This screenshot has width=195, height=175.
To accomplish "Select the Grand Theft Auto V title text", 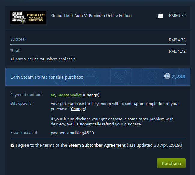I will pyautogui.click(x=91, y=16).
